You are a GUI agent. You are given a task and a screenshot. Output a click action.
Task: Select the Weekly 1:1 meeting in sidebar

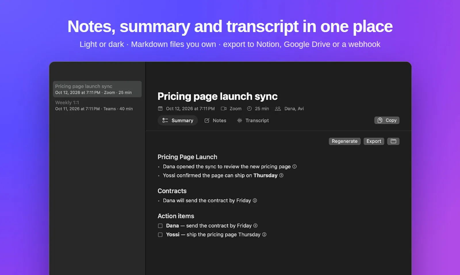click(97, 105)
